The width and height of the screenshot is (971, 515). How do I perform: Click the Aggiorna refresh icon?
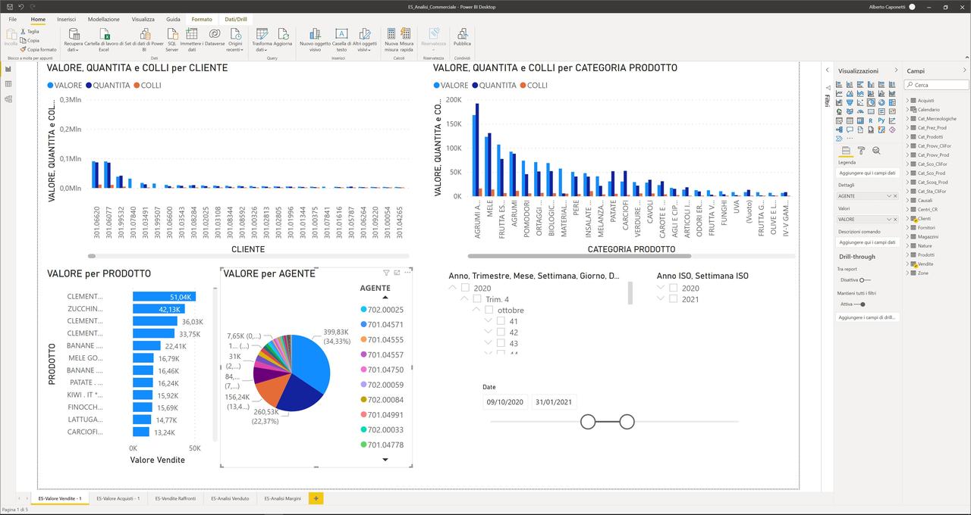283,35
